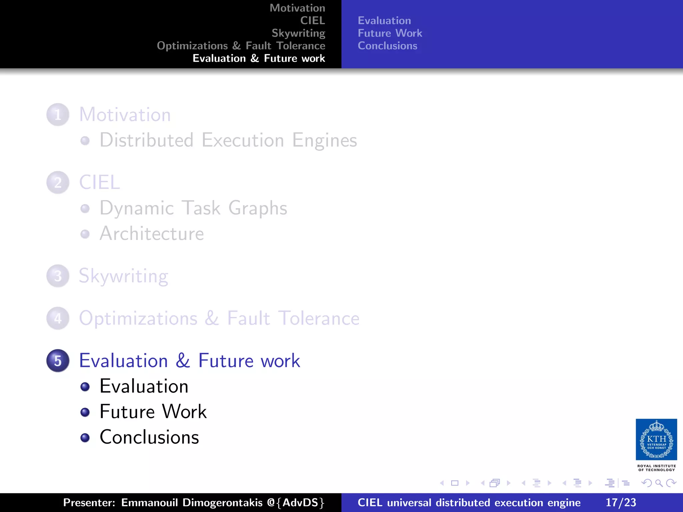Click the next slide arrow after the rectangle icon
683x512 pixels.
click(468, 483)
